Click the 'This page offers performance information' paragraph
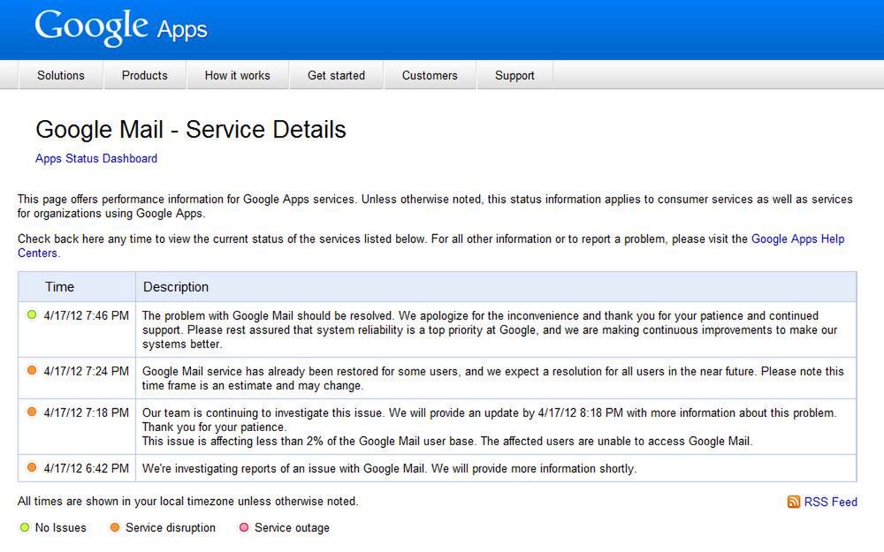Image resolution: width=884 pixels, height=552 pixels. (435, 206)
